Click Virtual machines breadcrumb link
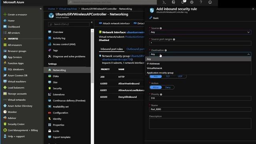256x144 pixels. click(68, 9)
